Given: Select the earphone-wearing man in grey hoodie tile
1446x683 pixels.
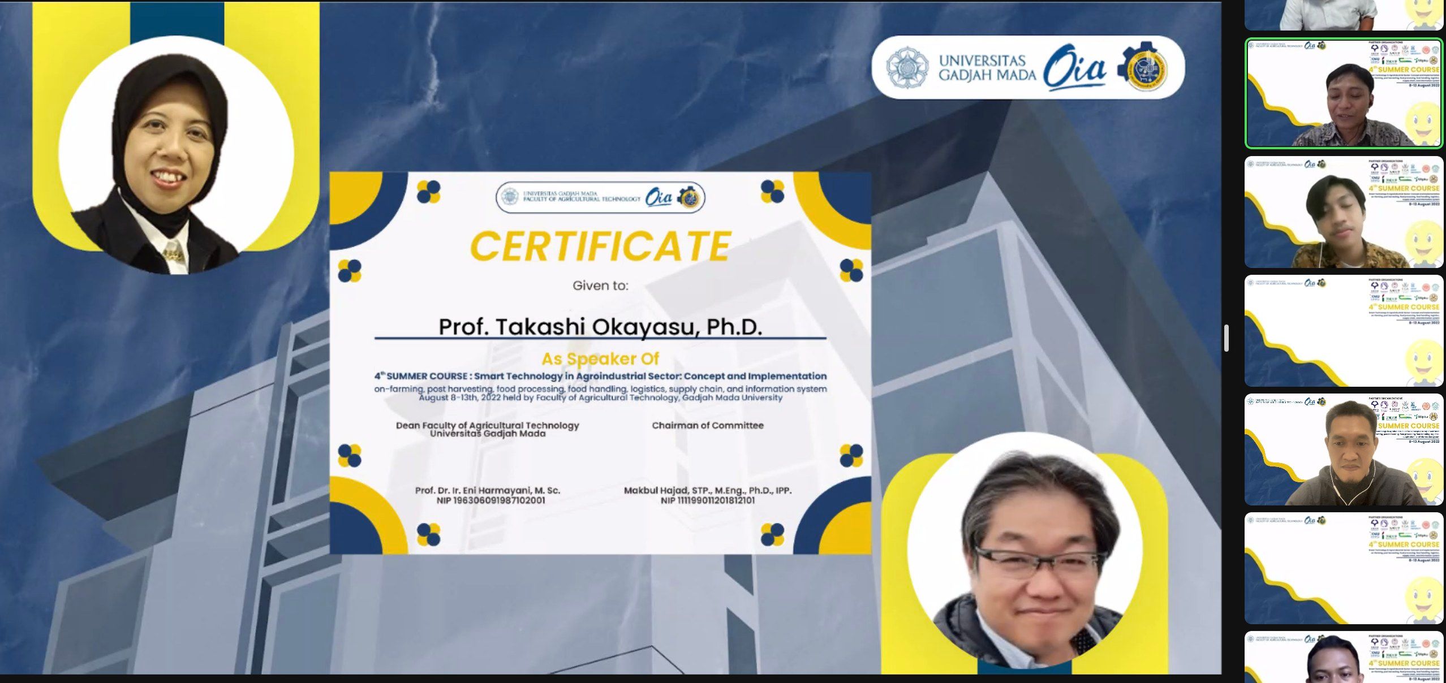Looking at the screenshot, I should click(1344, 450).
